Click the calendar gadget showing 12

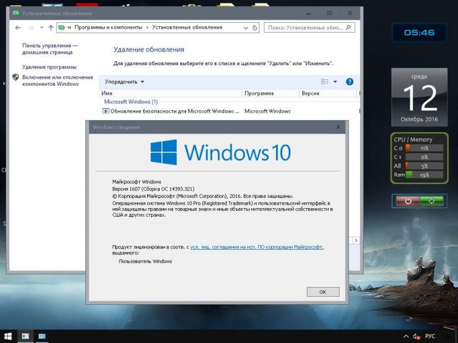(419, 97)
